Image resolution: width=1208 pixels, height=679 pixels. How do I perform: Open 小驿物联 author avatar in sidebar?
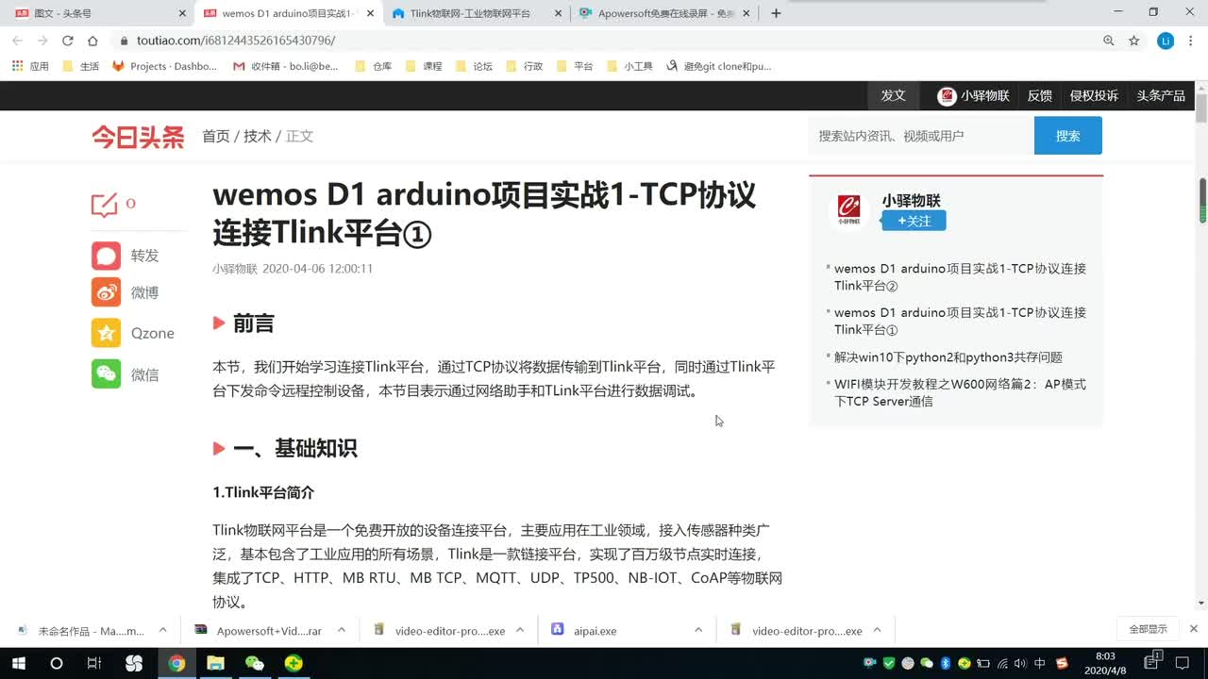[849, 210]
